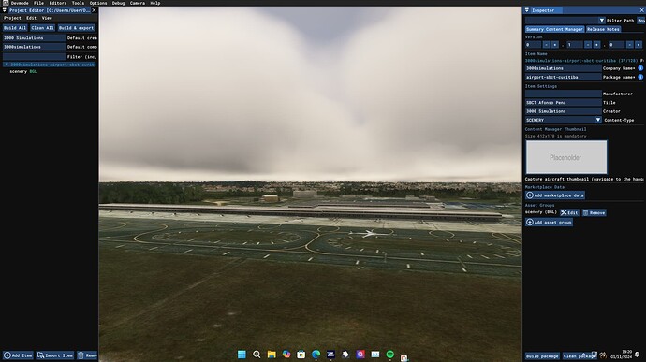Show Company Name info tooltip icon
This screenshot has height=362, width=646.
tap(640, 68)
